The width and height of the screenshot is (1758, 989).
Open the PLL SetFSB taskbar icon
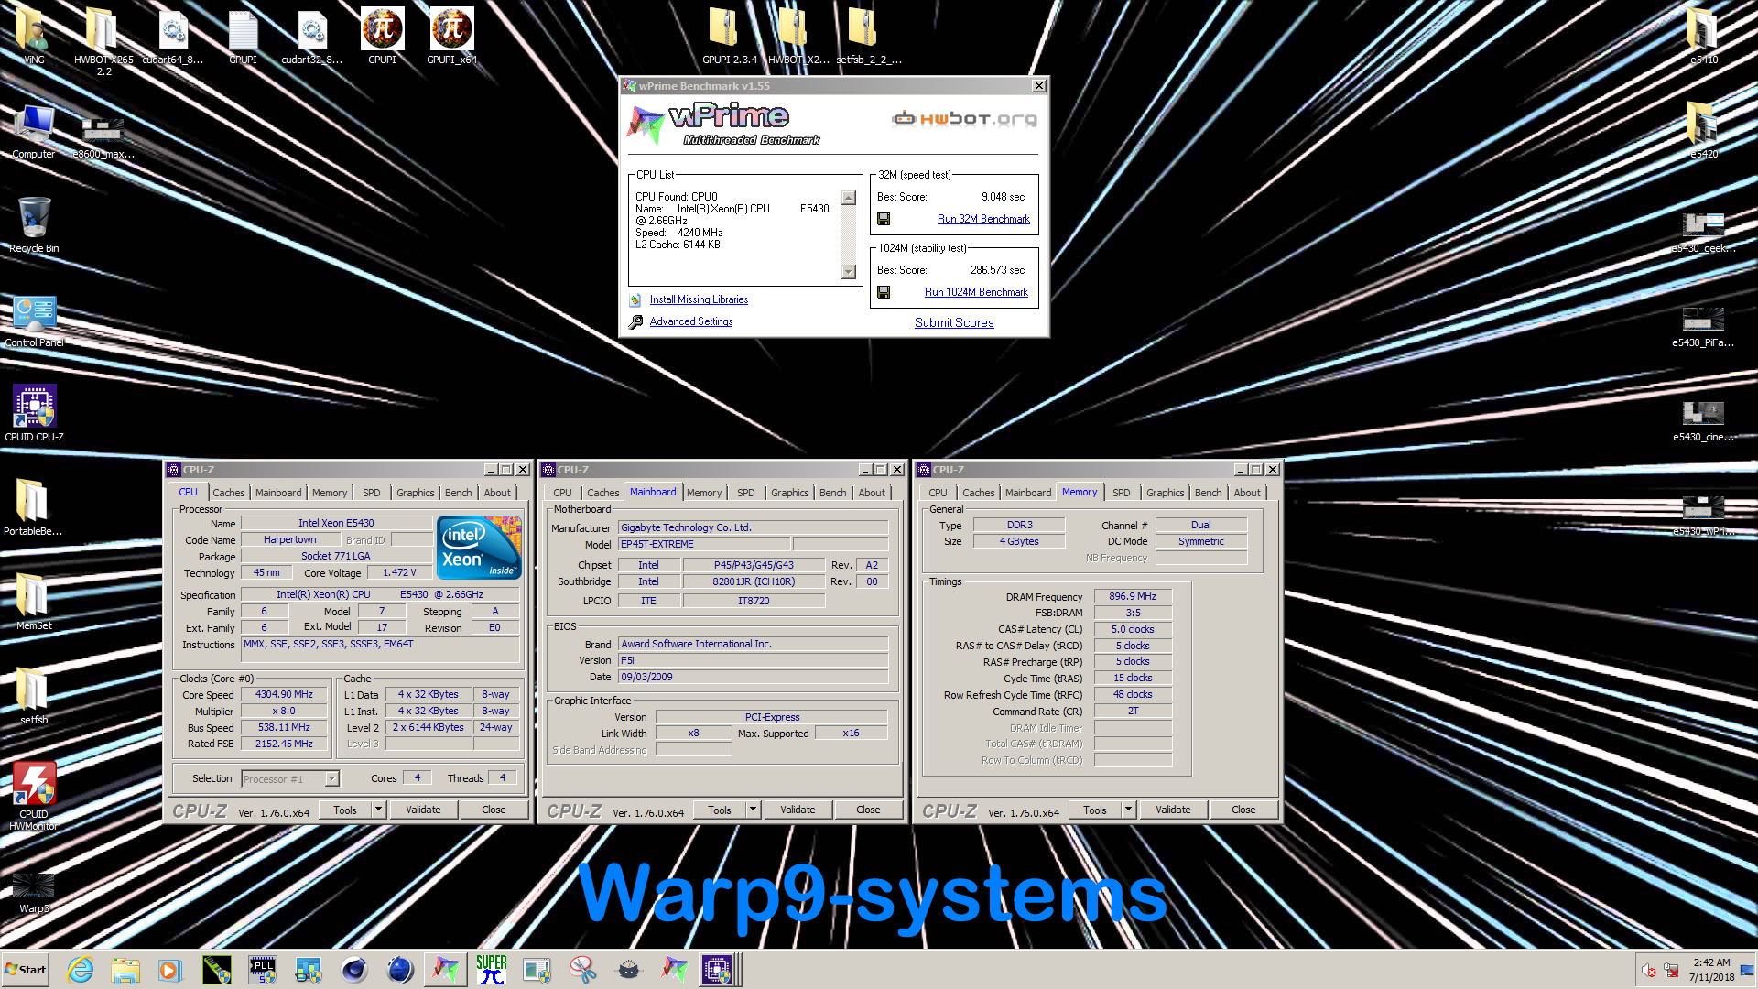pos(263,970)
